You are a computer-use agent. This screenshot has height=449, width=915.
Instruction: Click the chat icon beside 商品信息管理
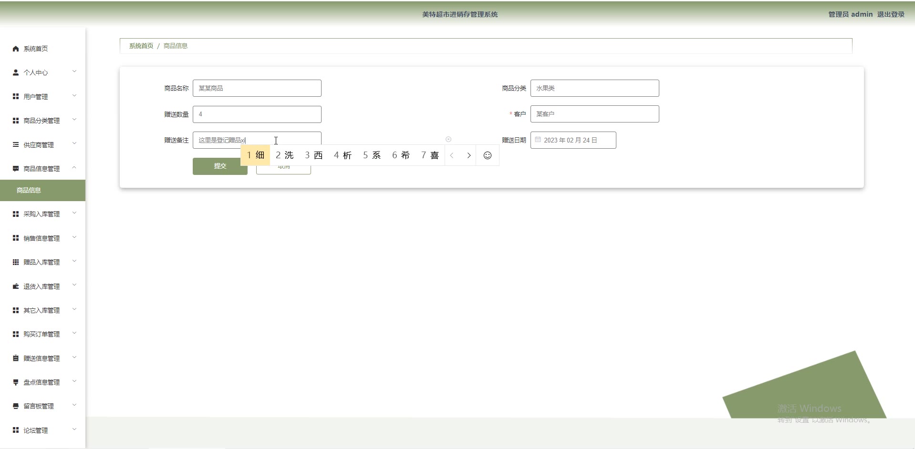click(16, 169)
